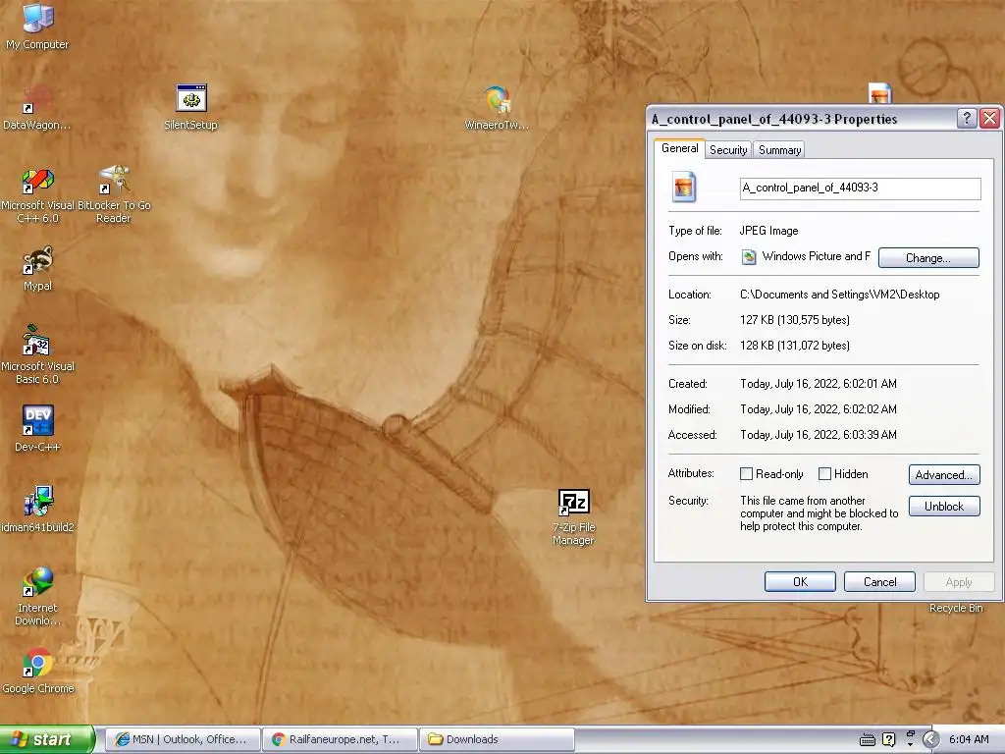This screenshot has width=1005, height=754.
Task: Open the Windows start menu
Action: point(47,739)
